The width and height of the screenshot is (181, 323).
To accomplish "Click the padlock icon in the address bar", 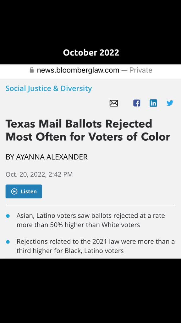I will point(31,70).
